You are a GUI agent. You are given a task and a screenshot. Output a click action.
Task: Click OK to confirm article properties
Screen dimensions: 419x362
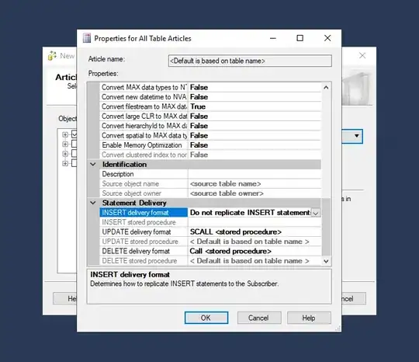pyautogui.click(x=206, y=318)
